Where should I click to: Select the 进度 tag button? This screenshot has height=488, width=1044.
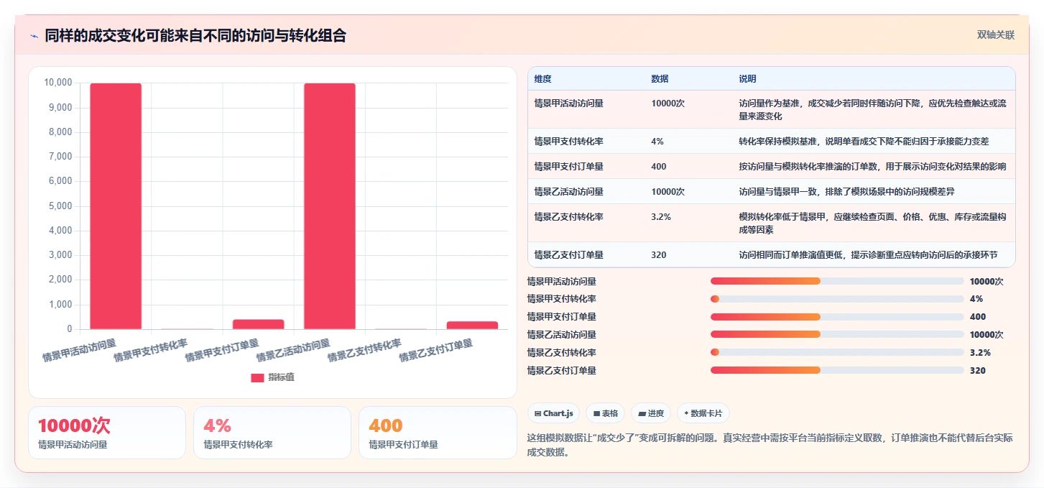[x=650, y=413]
